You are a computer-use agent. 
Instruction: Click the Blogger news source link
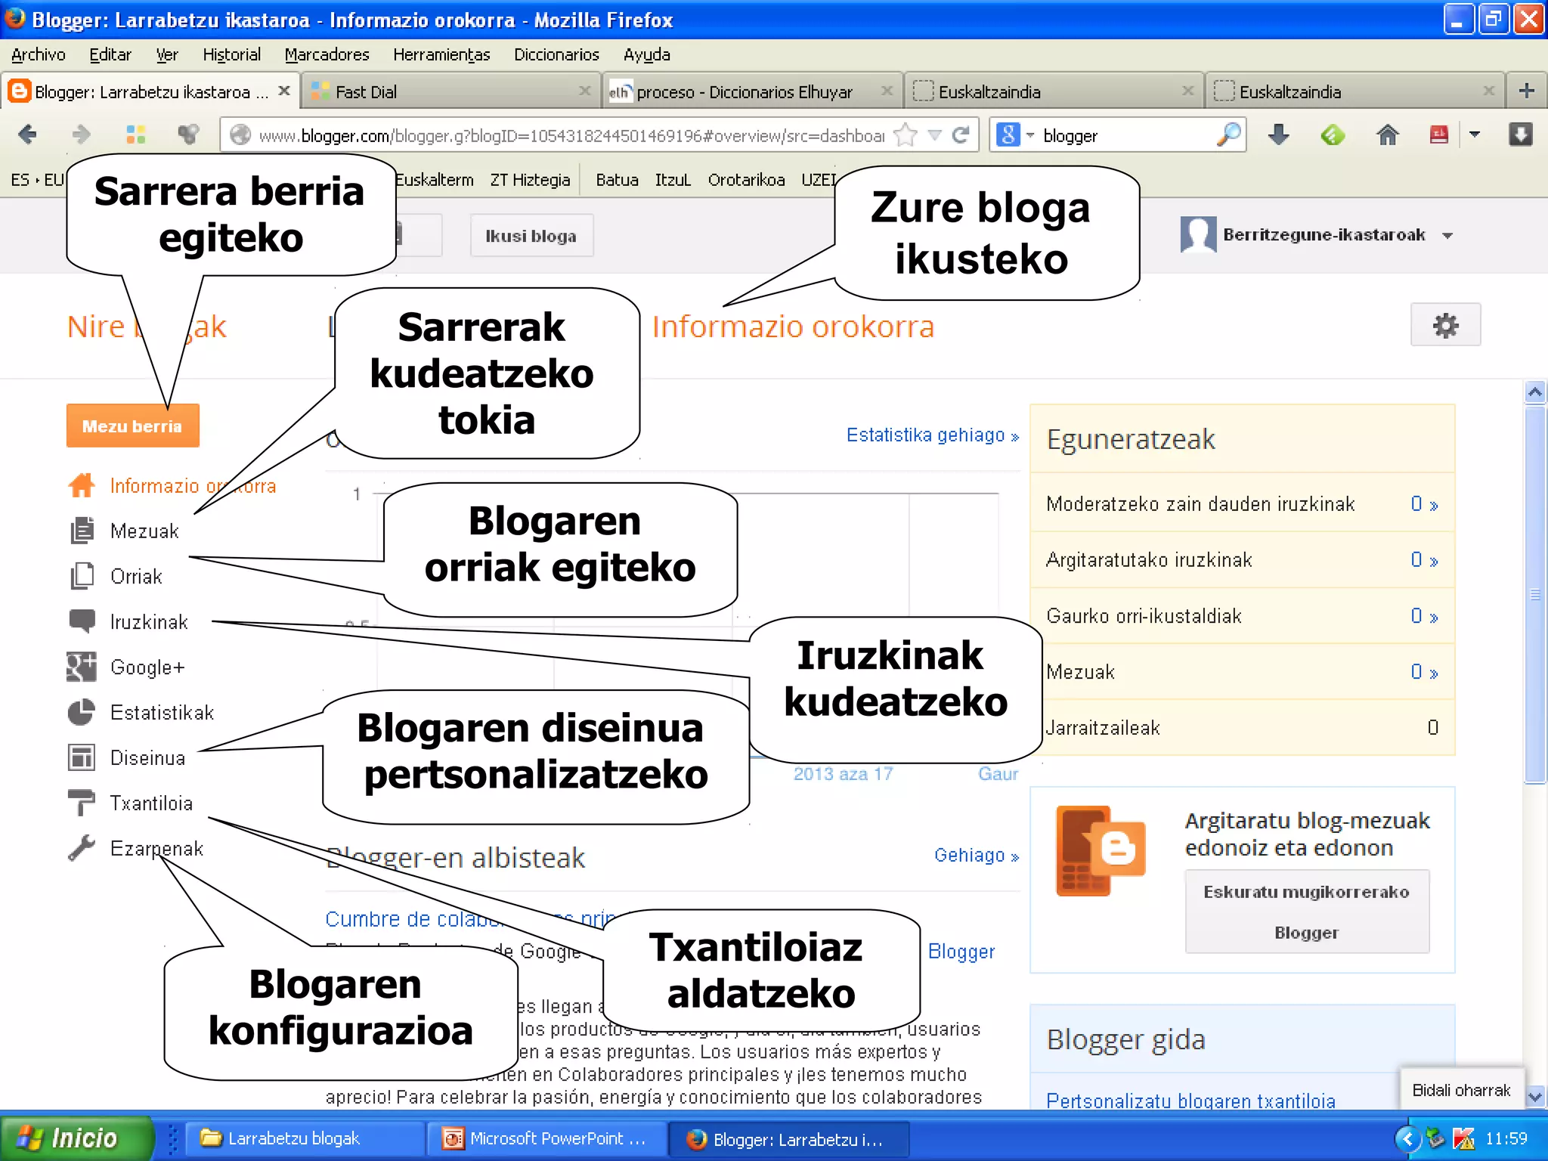click(x=961, y=952)
